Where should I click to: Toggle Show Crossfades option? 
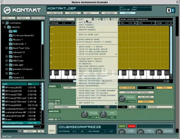coord(89,86)
